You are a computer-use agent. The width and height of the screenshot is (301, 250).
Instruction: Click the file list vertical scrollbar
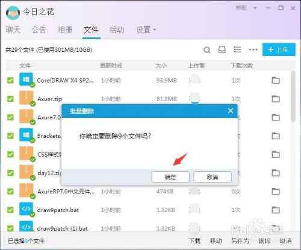point(293,96)
